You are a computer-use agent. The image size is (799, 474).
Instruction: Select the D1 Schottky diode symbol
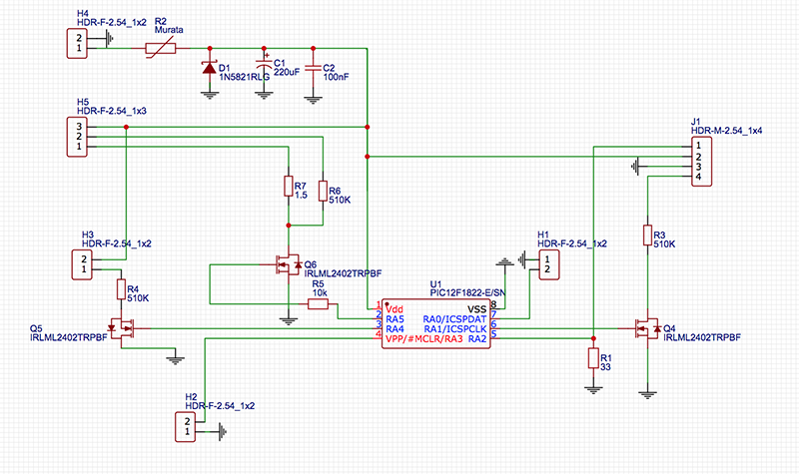tap(209, 69)
